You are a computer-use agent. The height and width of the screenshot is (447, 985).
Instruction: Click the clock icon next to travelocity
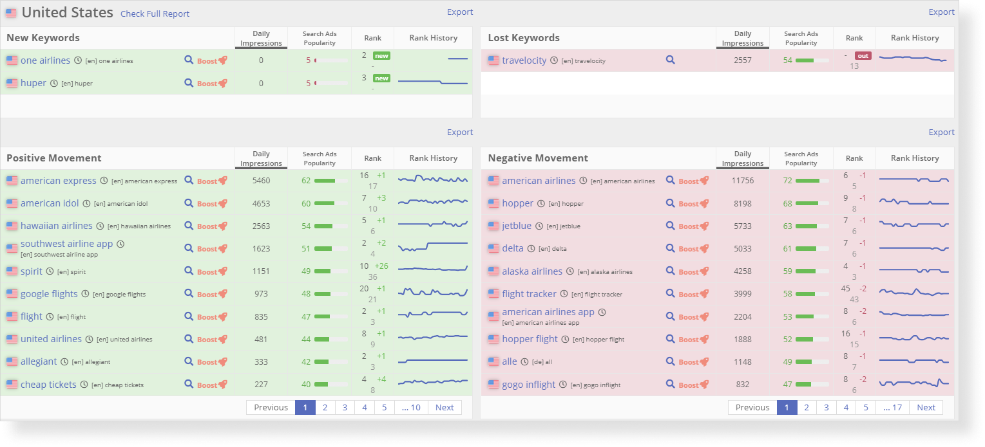pos(554,60)
